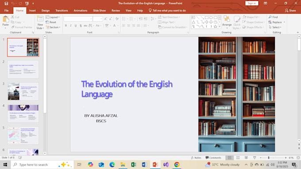Click spell check icon in status bar
Image resolution: width=301 pixels, height=169 pixels.
pos(20,157)
